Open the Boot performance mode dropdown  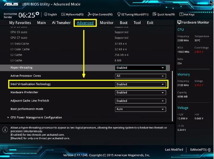[x=141, y=109]
